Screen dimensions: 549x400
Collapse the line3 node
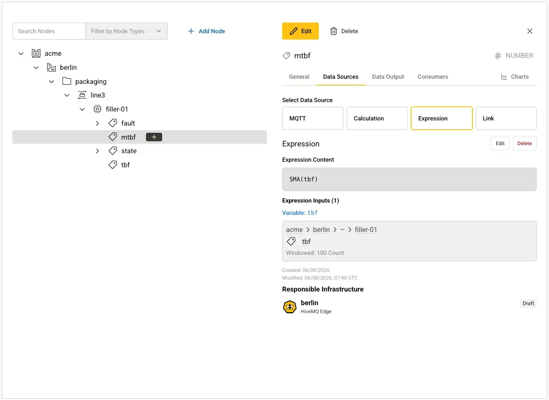click(67, 95)
